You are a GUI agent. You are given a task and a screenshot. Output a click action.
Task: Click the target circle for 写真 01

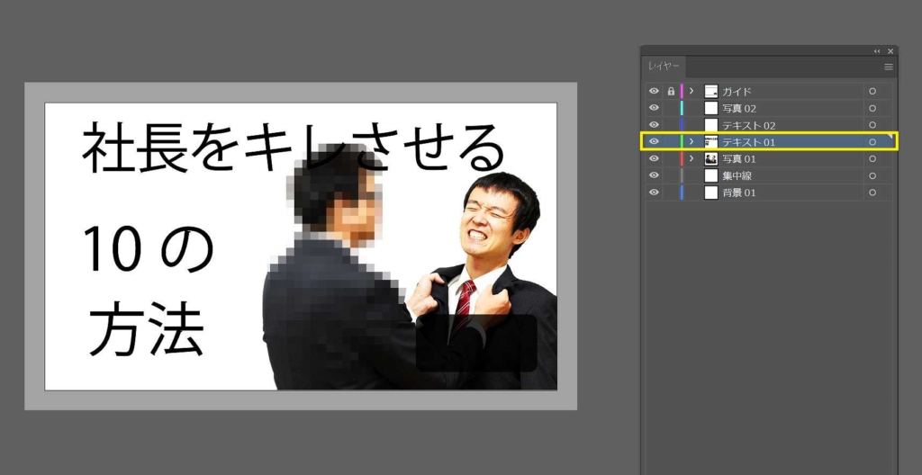pos(872,158)
